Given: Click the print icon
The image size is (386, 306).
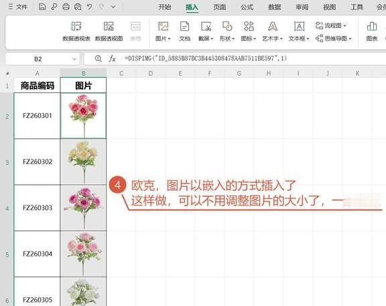Looking at the screenshot, I should (66, 7).
